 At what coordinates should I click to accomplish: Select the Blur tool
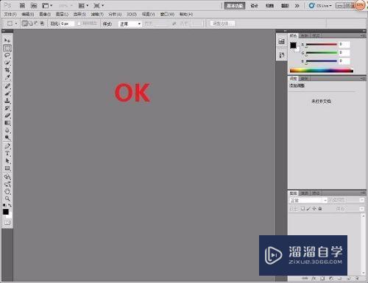click(7, 130)
